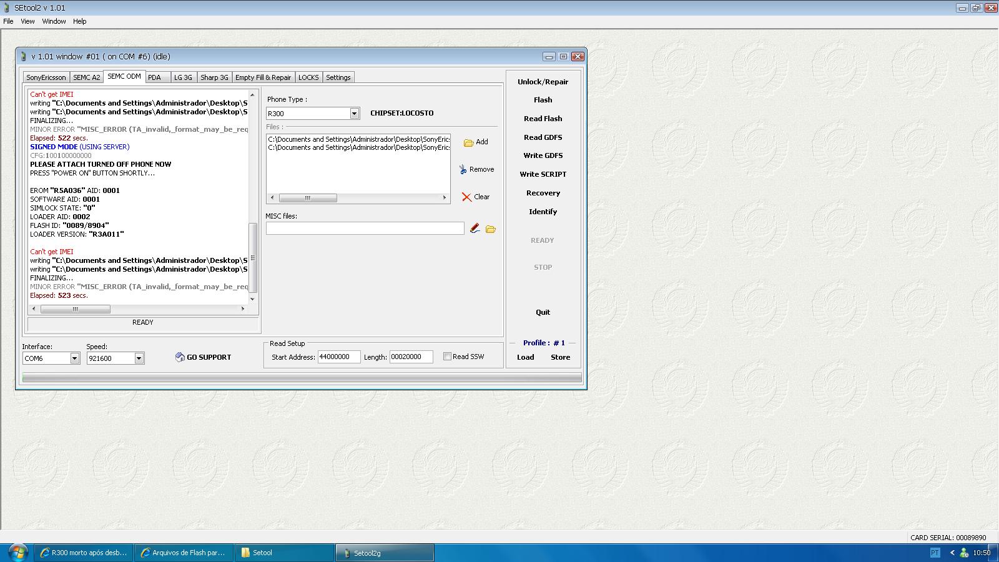Screen dimensions: 999x562
Task: Click the CHIPSET:LOCOSTO label
Action: coord(402,113)
